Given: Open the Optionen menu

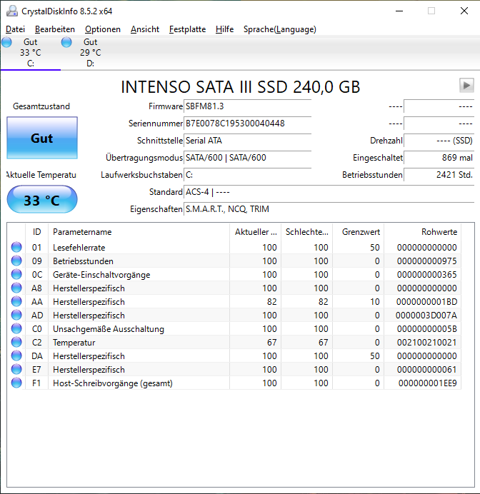Looking at the screenshot, I should (x=103, y=29).
